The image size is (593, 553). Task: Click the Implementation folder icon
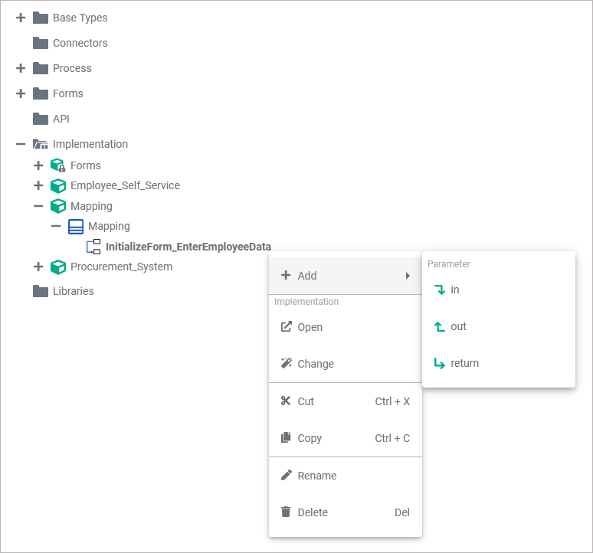[x=41, y=144]
